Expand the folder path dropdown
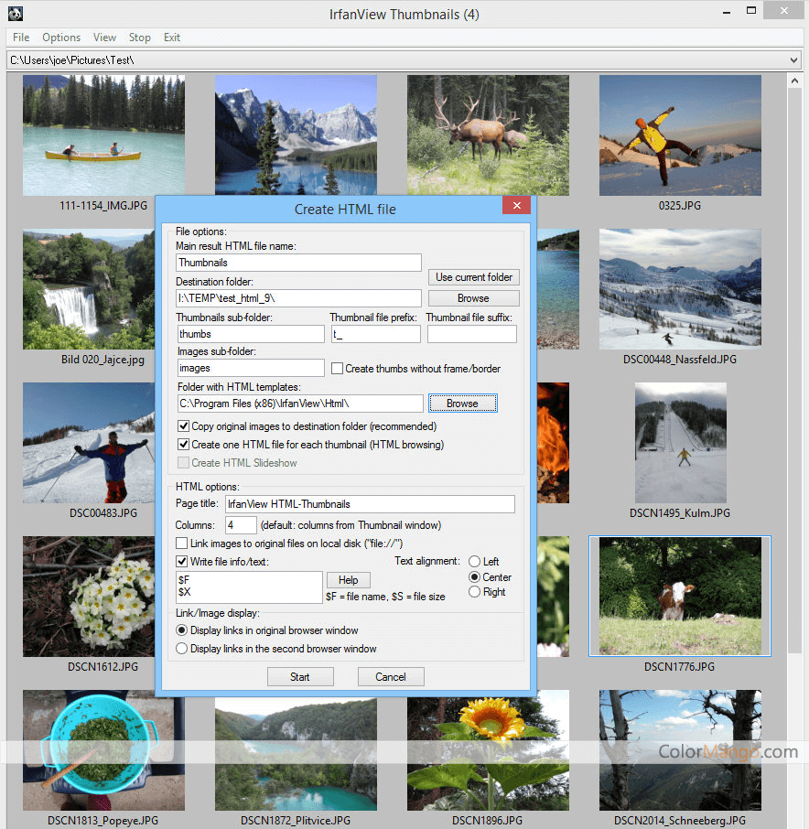 [x=793, y=60]
